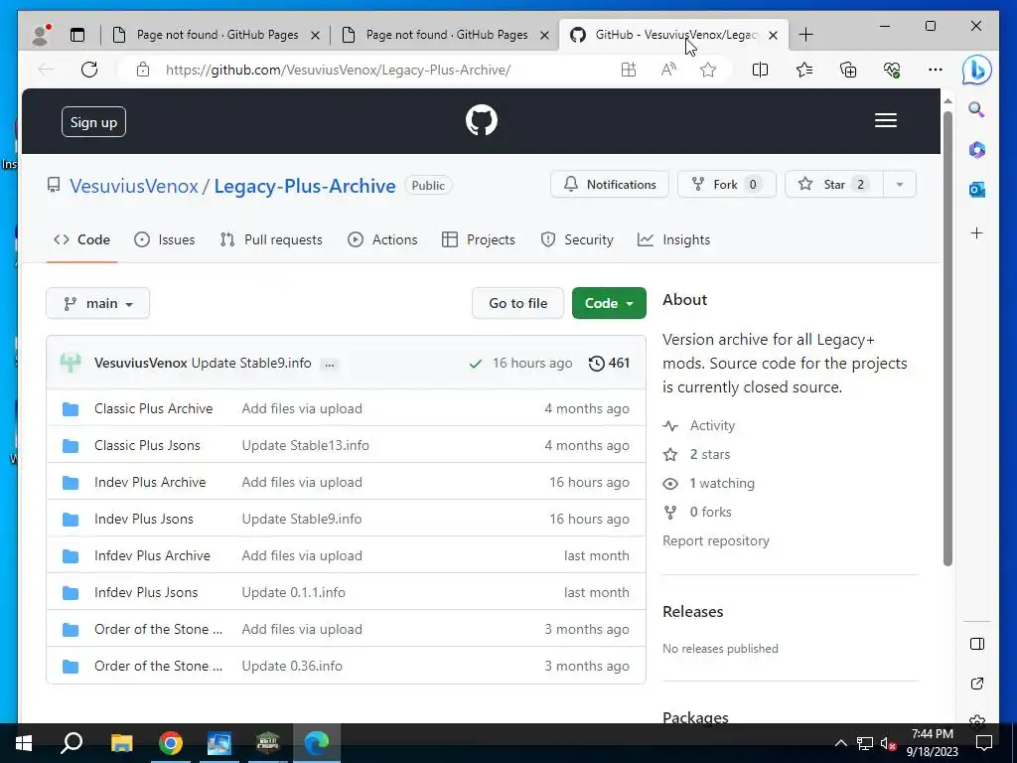1017x763 pixels.
Task: Open the Favorites list icon in toolbar
Action: pos(804,70)
